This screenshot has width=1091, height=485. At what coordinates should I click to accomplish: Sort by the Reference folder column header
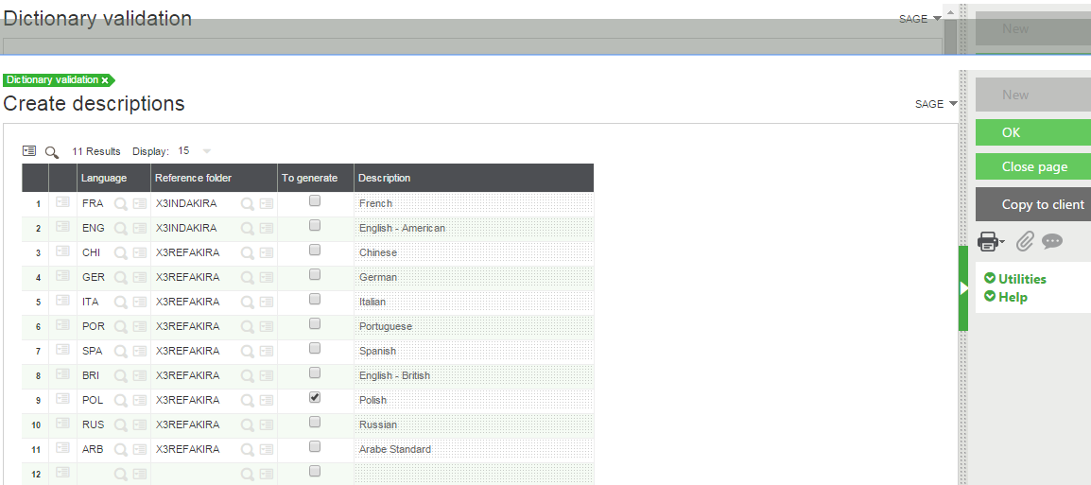193,178
